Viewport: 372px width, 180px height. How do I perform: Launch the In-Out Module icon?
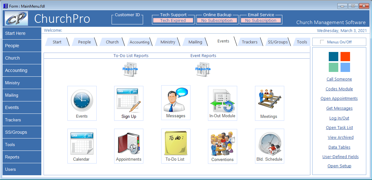pyautogui.click(x=223, y=103)
